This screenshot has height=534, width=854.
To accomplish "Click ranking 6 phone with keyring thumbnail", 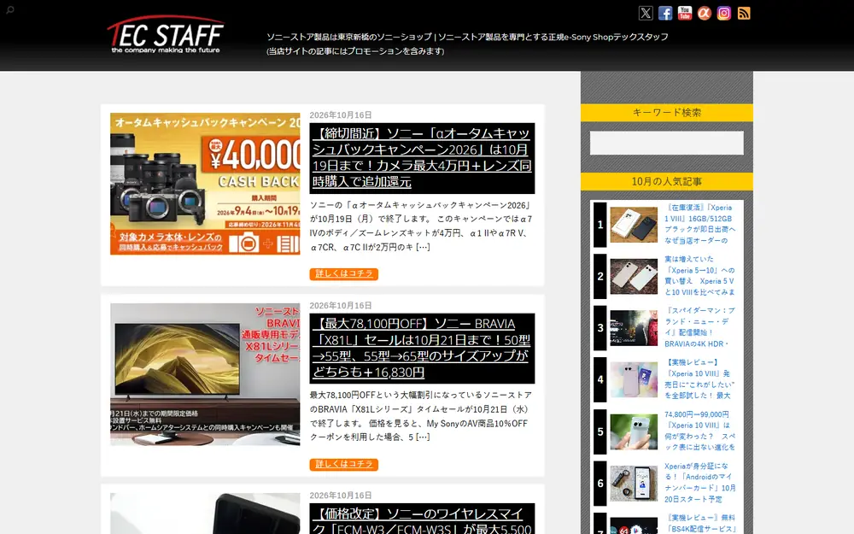I will 634,484.
